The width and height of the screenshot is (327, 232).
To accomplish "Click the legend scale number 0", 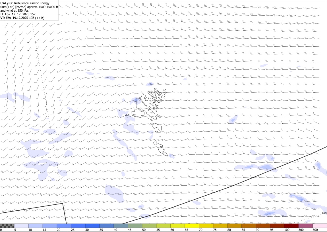I will 1,230.
